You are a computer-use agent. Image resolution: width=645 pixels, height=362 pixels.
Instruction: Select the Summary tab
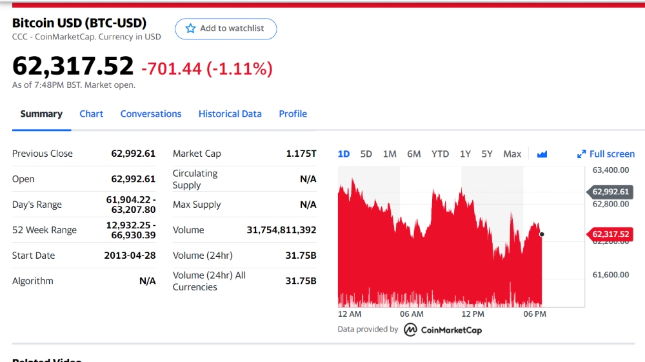tap(41, 114)
